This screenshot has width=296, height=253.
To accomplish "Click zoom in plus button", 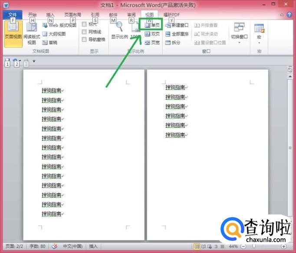I will [x=283, y=246].
